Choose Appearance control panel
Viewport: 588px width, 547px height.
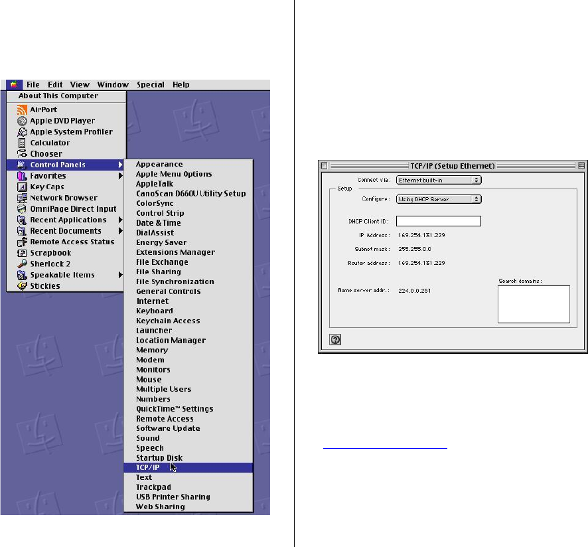[188, 165]
